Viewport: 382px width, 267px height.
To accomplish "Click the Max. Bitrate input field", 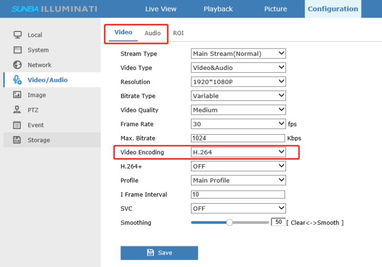I will coord(238,138).
